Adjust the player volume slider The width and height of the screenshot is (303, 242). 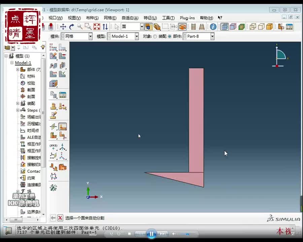188,234
